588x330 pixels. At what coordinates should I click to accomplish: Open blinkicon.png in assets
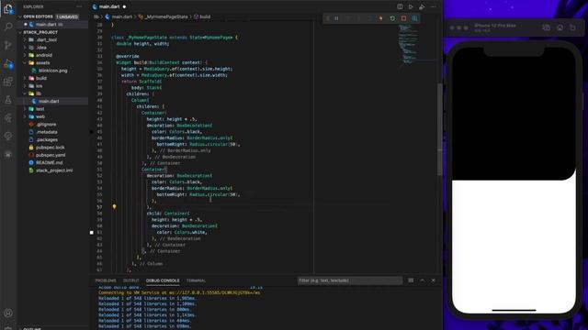(53, 71)
